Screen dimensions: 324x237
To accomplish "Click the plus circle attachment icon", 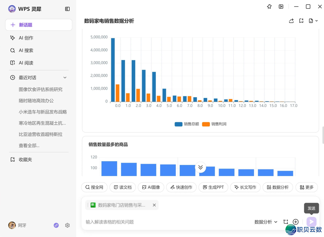I will pyautogui.click(x=295, y=222).
